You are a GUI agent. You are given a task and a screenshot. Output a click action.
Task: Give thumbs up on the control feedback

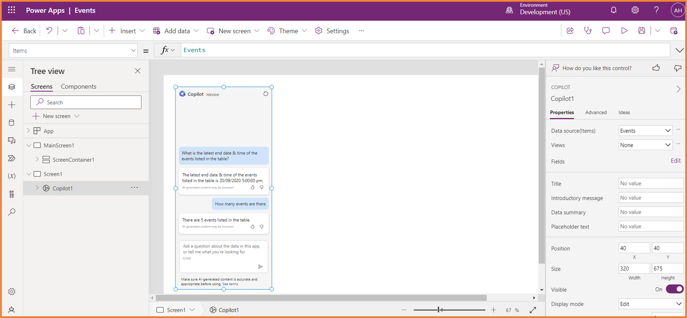(656, 68)
